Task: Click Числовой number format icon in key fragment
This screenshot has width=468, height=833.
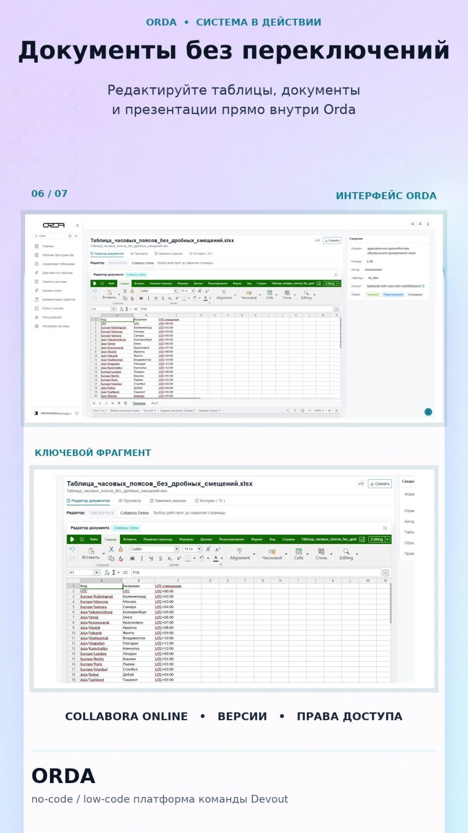Action: [272, 551]
